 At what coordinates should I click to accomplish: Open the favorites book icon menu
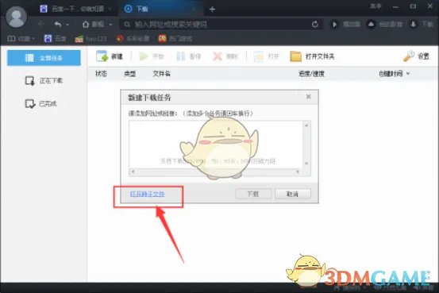11,38
